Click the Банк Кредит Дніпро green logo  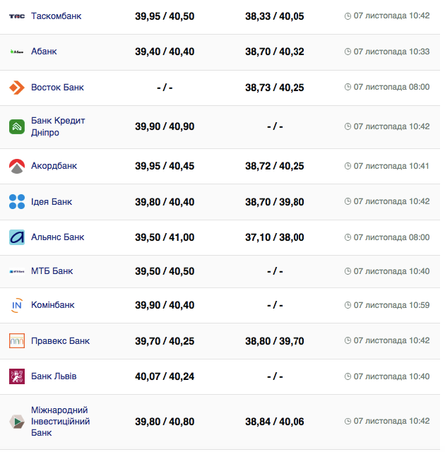[17, 126]
